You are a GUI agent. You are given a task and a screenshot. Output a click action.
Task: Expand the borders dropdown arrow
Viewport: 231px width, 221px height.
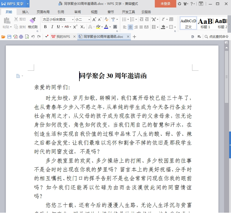[175, 27]
